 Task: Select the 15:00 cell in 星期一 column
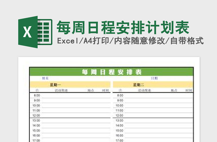(x=36, y=130)
